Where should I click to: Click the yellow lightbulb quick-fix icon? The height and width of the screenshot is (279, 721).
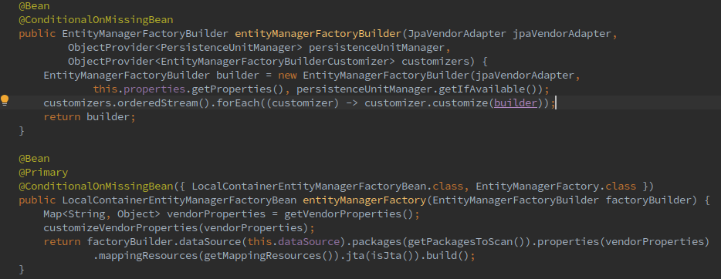(x=5, y=100)
